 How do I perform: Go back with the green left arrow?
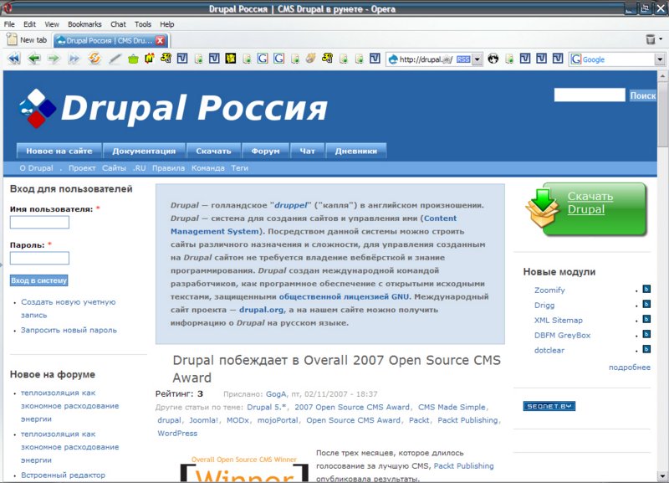coord(34,59)
